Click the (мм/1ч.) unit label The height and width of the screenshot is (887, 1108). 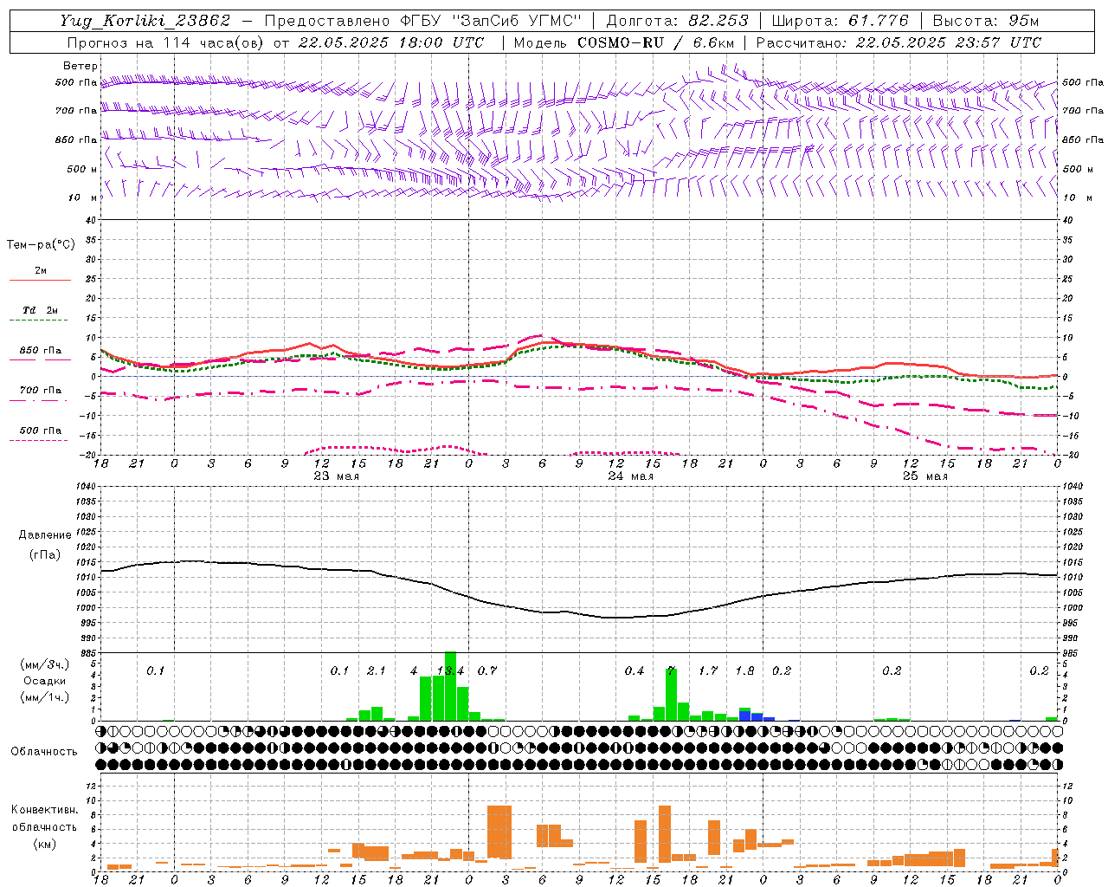click(x=45, y=697)
